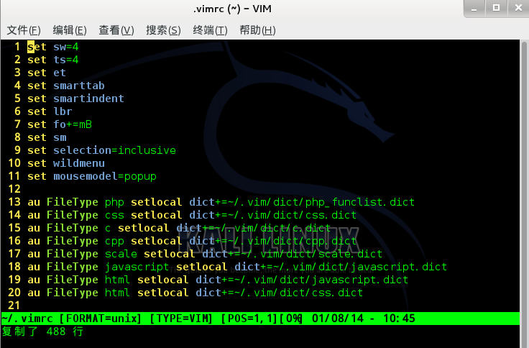Click the terminal vertical scrollbar
The height and width of the screenshot is (348, 529).
[x=524, y=193]
